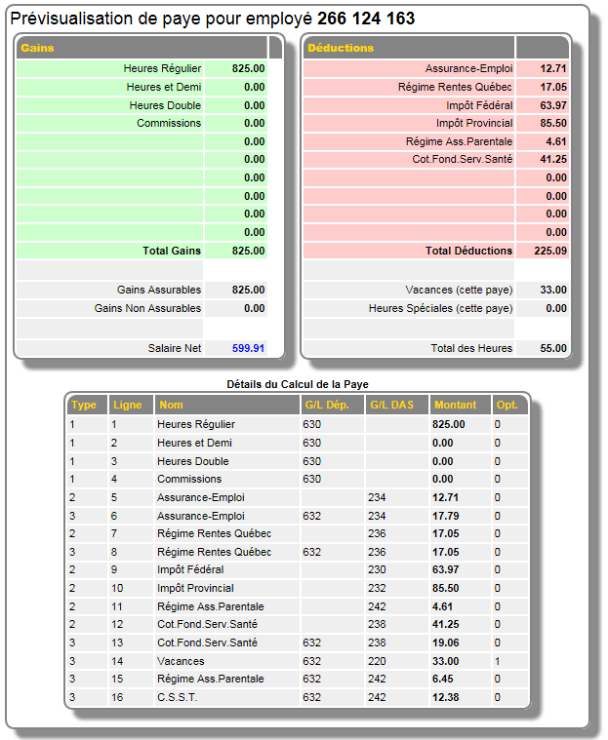Click amount 19.06 on line 13
The height and width of the screenshot is (740, 608).
pyautogui.click(x=445, y=643)
